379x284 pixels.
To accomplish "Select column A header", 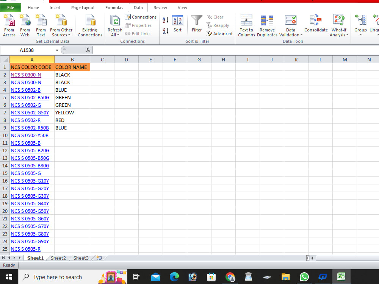I will (32, 59).
